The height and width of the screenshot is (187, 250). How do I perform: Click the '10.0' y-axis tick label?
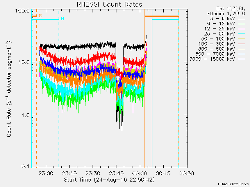tap(24, 62)
